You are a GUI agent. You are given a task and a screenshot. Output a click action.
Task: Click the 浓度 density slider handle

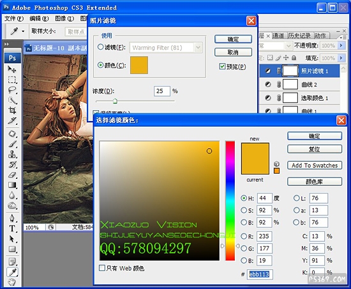coord(115,101)
